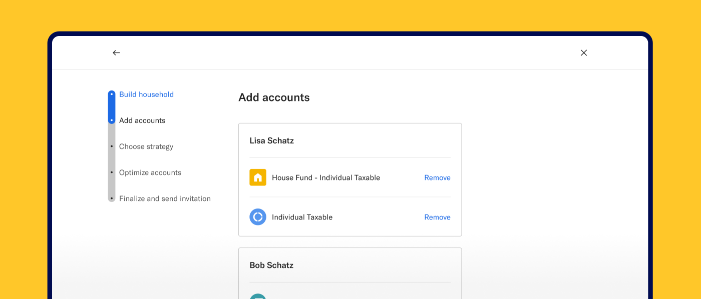The width and height of the screenshot is (701, 299).
Task: Remove the House Fund Individual Taxable account
Action: pos(437,177)
